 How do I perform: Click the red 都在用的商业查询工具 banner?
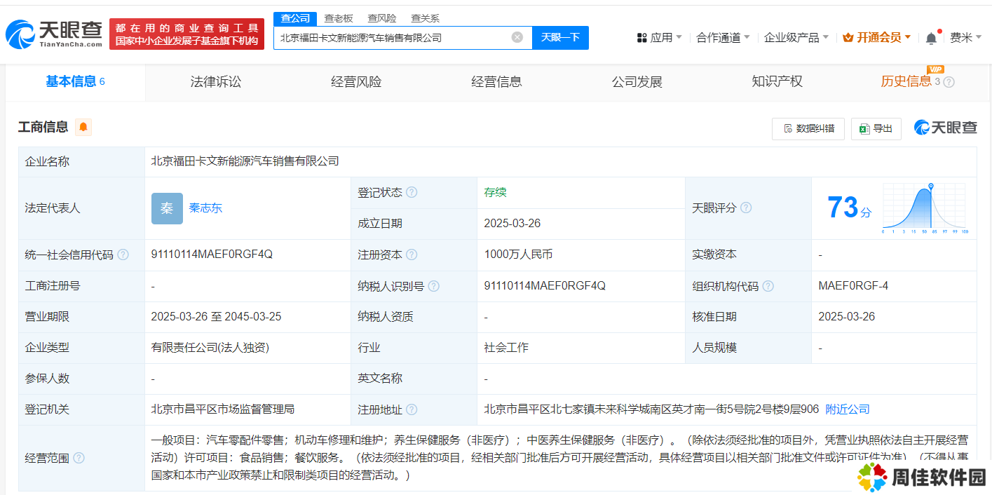[187, 34]
